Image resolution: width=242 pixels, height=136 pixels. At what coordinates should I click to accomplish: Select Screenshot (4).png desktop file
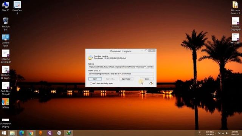click(x=6, y=123)
